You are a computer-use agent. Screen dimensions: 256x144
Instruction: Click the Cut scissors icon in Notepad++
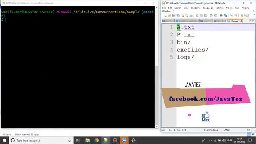click(x=197, y=16)
